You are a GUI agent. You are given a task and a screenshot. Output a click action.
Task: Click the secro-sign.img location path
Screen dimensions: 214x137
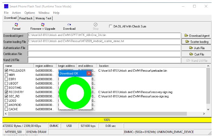pyautogui.click(x=133, y=96)
